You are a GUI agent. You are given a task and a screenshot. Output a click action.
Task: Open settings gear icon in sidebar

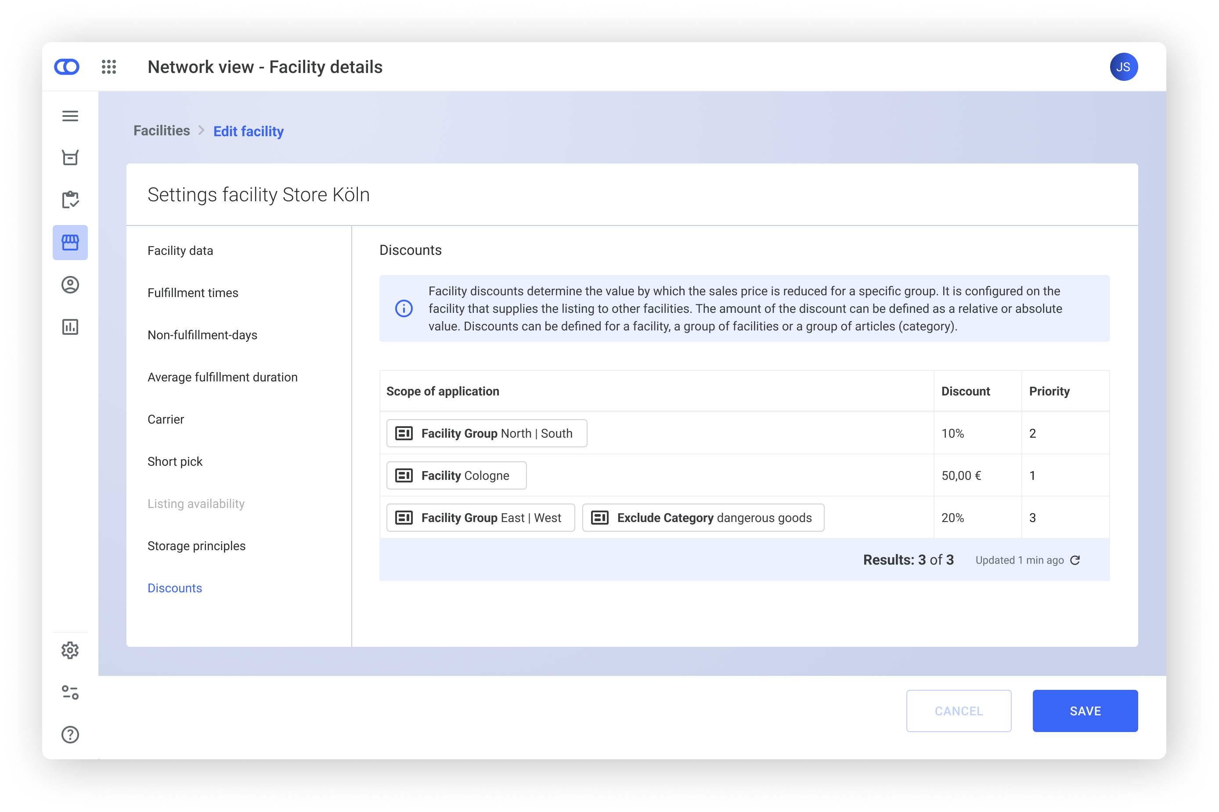pyautogui.click(x=70, y=650)
